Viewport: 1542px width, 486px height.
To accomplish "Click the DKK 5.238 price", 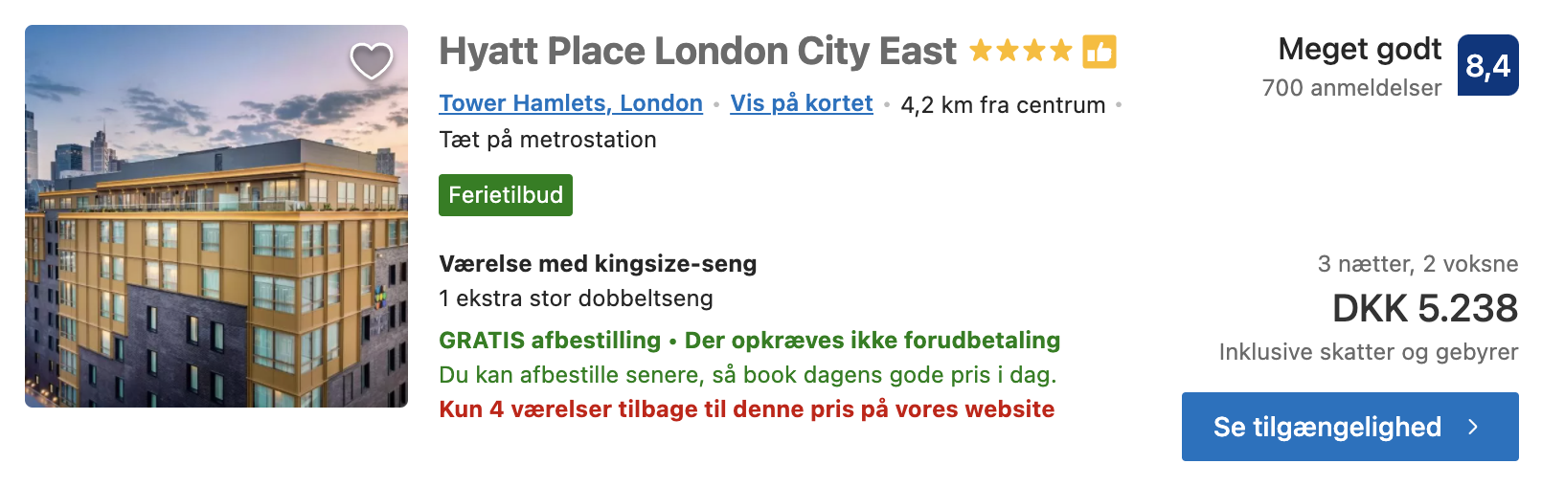I will pos(1425,308).
